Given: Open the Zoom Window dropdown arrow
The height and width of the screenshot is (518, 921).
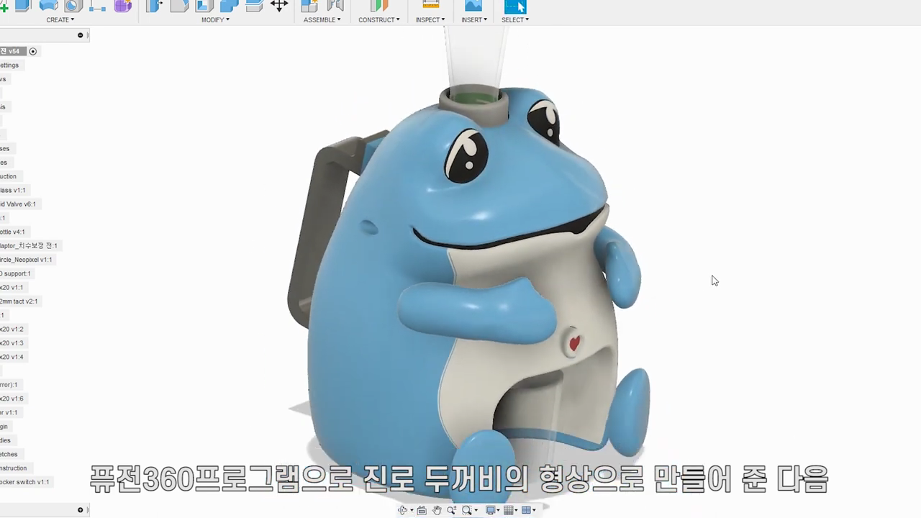Looking at the screenshot, I should [476, 511].
